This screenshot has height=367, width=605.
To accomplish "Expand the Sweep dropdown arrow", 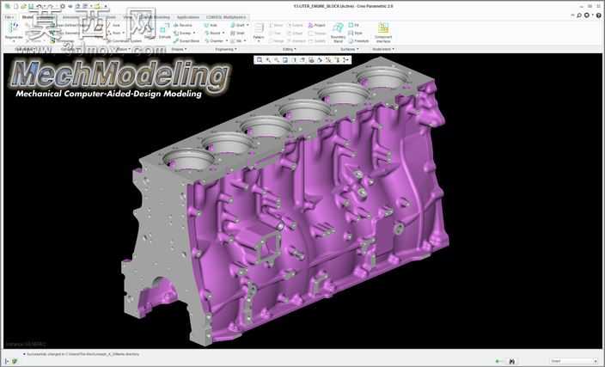I will (194, 33).
